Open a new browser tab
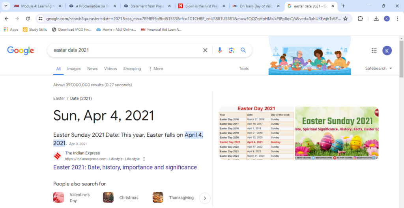 click(x=343, y=6)
